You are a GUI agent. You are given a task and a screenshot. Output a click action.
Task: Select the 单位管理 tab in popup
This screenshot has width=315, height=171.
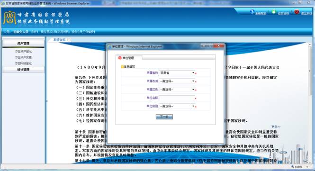128,58
